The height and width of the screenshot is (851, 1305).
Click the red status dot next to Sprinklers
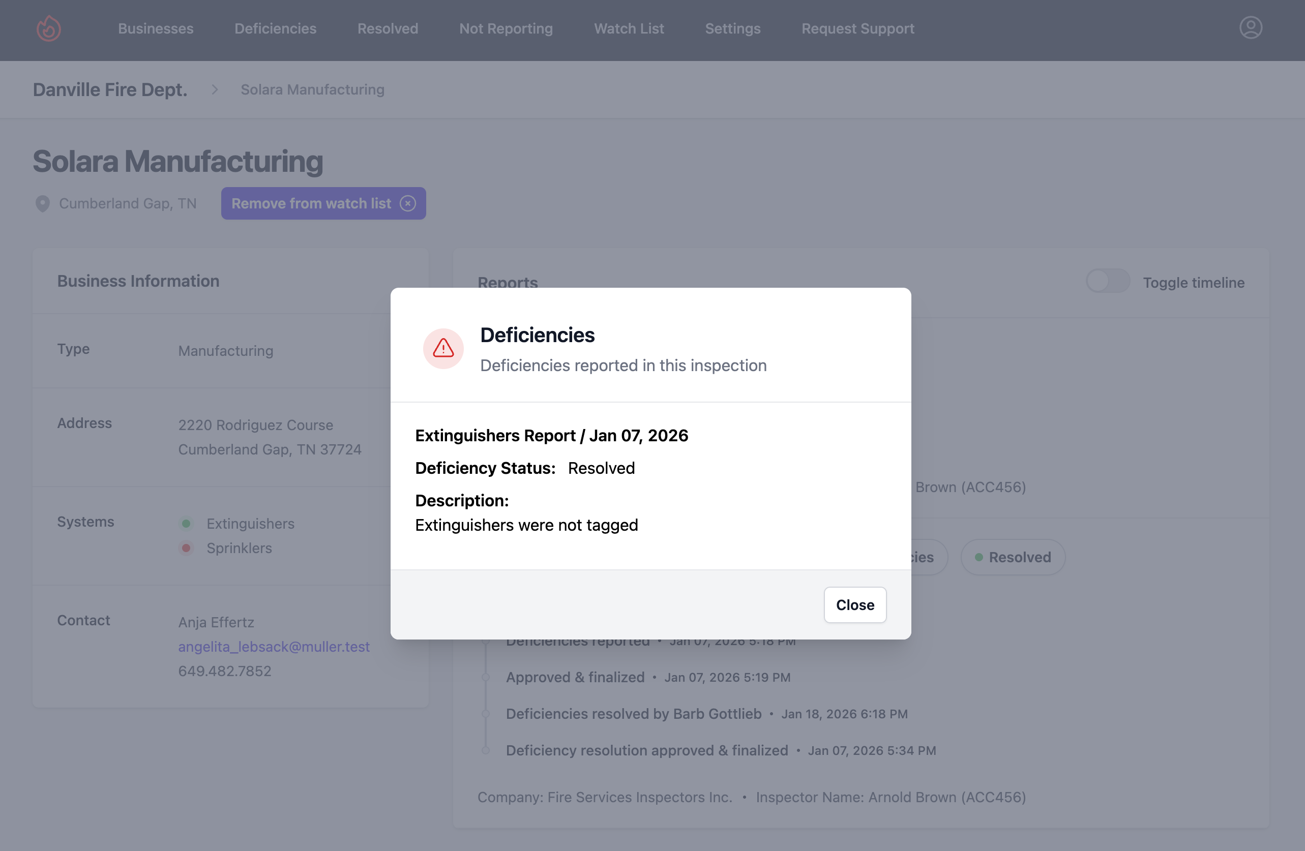pyautogui.click(x=187, y=548)
